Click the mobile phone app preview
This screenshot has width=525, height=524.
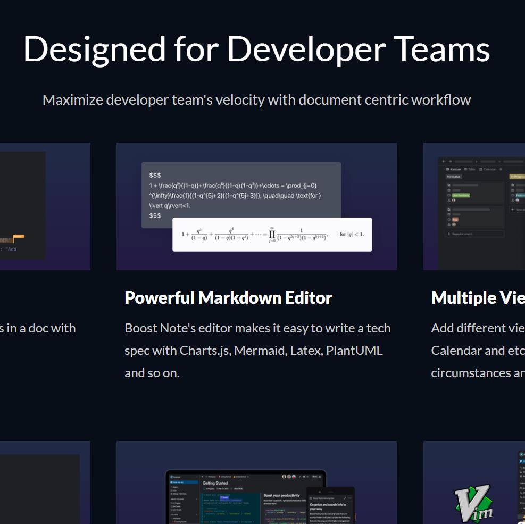pos(330,505)
